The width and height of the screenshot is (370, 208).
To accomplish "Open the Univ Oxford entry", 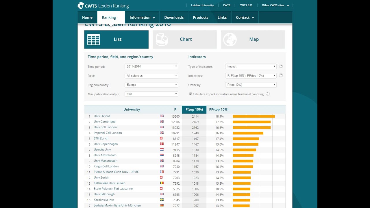I will point(102,116).
